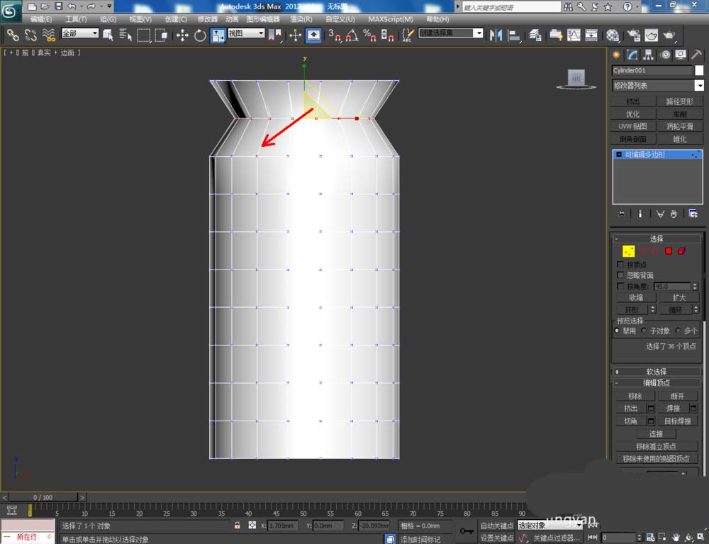
Task: Enable the 按角度 checkbox
Action: click(620, 287)
